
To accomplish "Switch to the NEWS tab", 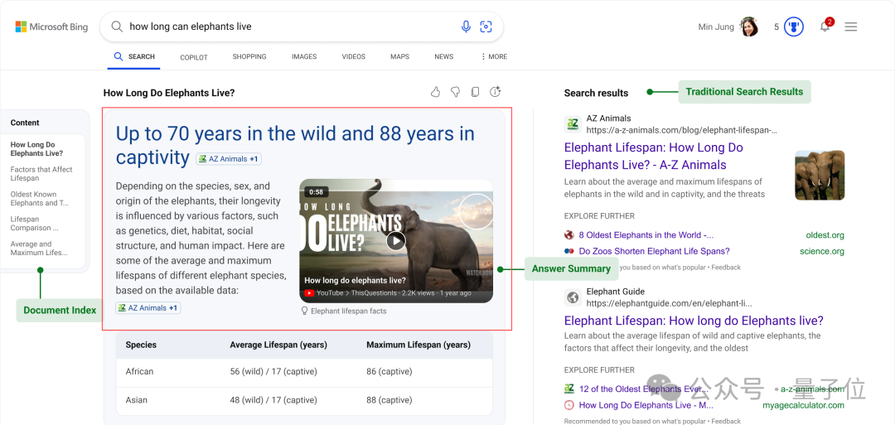I will click(444, 57).
